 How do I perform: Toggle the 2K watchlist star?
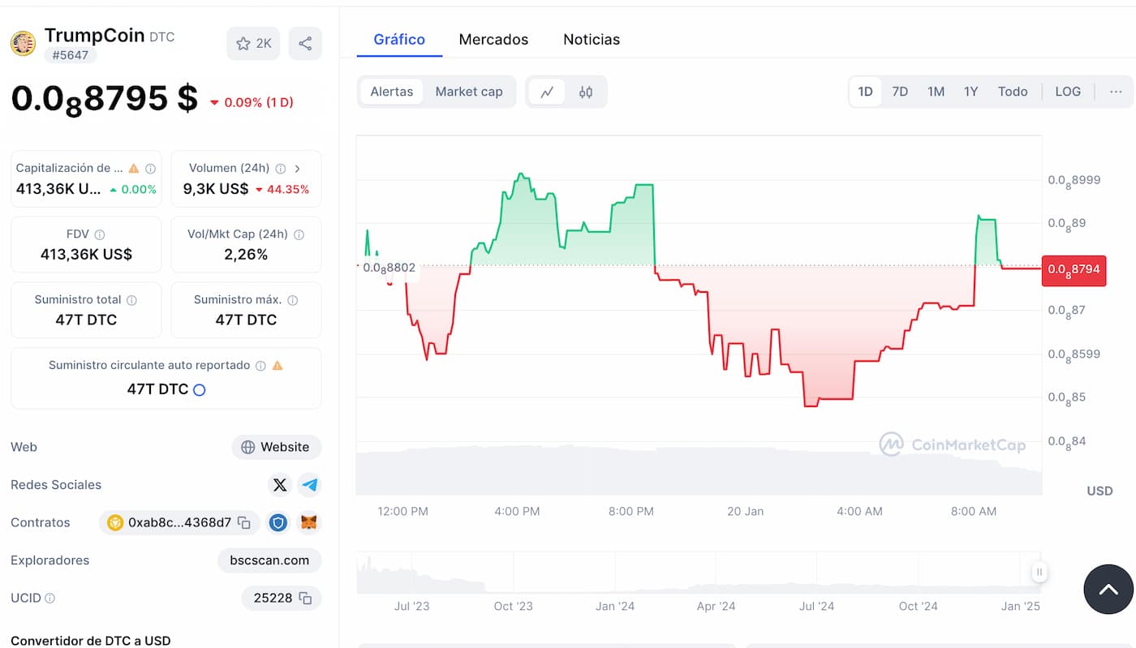point(252,43)
